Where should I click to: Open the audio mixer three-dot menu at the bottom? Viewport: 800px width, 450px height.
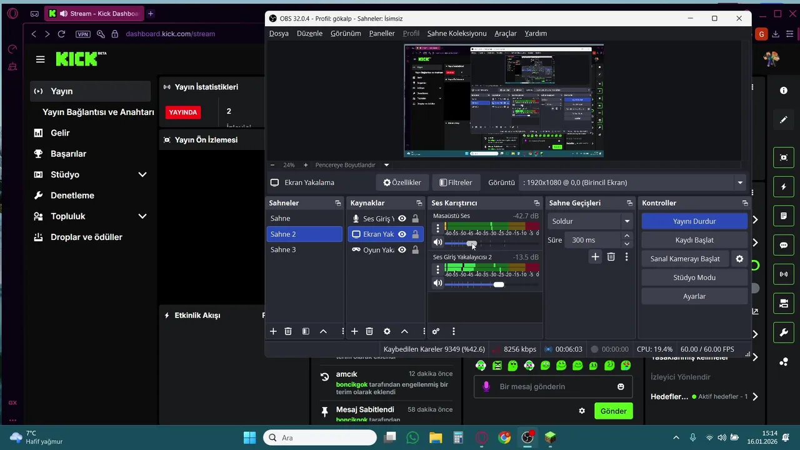pos(454,331)
